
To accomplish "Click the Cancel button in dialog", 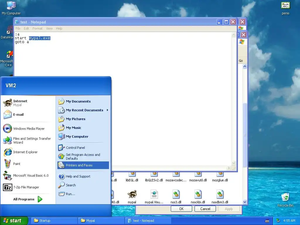I will pos(205,209).
